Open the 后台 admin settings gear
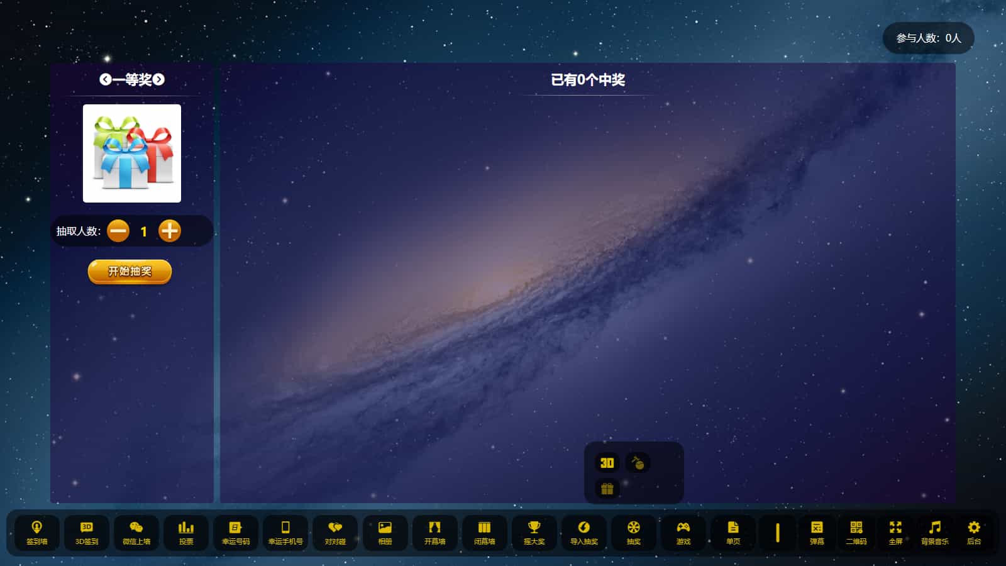Screen dimensions: 1006x566 click(x=973, y=532)
